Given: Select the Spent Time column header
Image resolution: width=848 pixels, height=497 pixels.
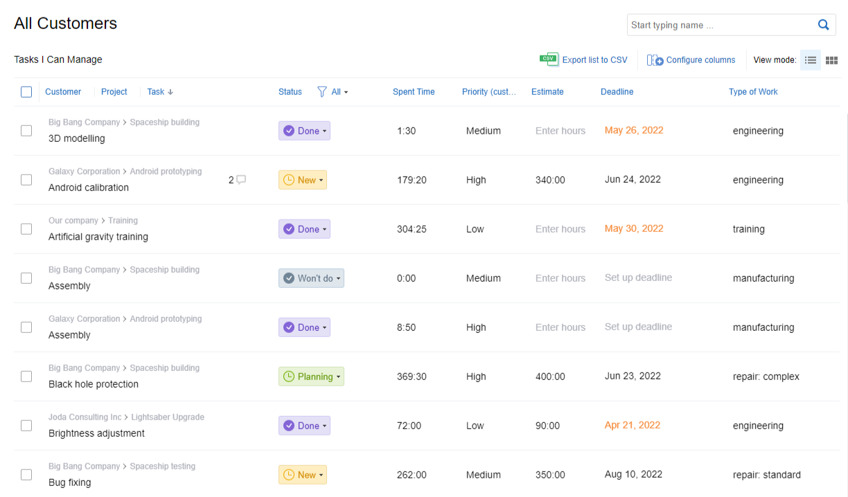Looking at the screenshot, I should click(414, 91).
